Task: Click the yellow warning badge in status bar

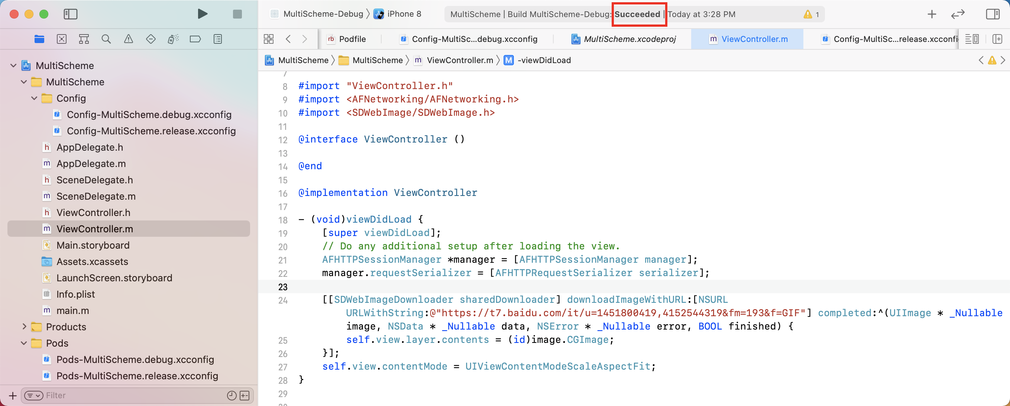Action: [810, 14]
